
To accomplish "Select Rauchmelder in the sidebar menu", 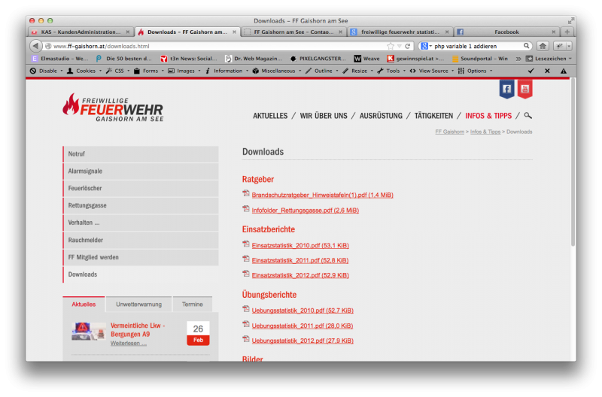I will (141, 240).
